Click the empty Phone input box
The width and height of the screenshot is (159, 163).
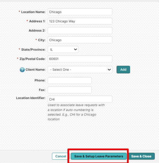coord(70,80)
